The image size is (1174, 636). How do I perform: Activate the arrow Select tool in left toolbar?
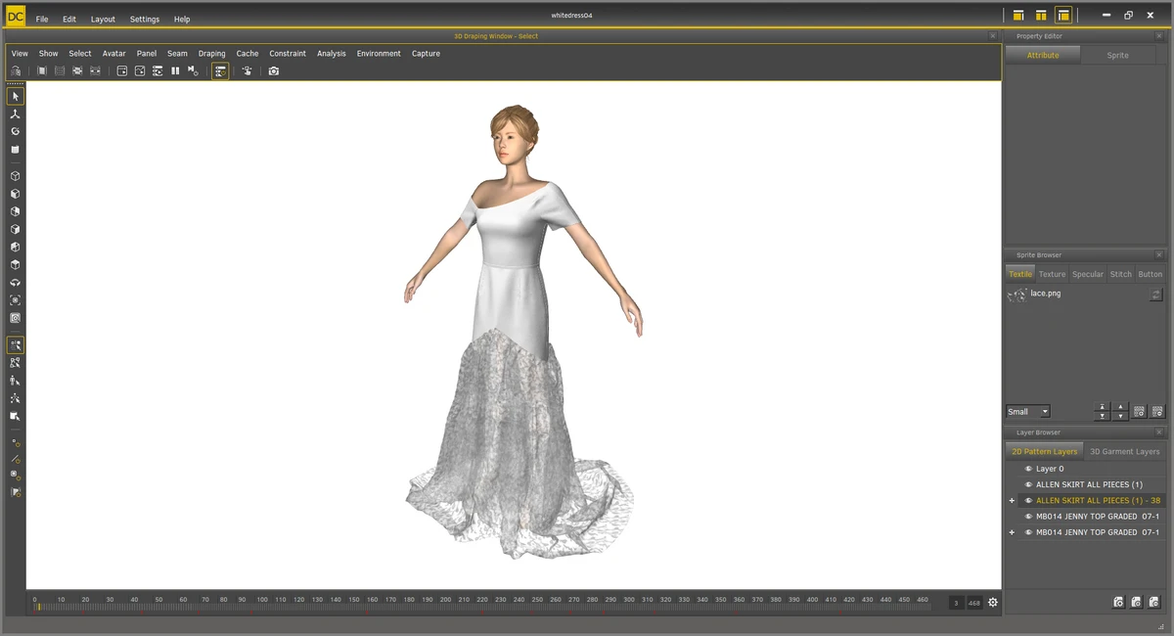[x=16, y=97]
